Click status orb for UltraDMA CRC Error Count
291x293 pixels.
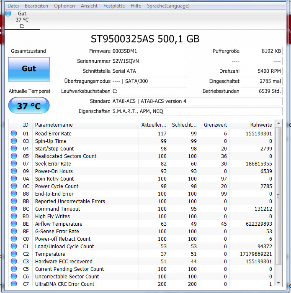[x=14, y=283]
